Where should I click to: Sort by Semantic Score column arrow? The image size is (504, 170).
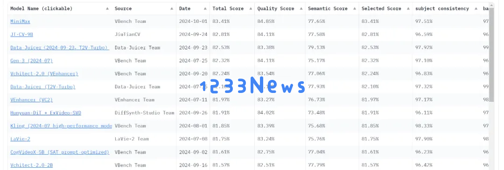point(354,9)
